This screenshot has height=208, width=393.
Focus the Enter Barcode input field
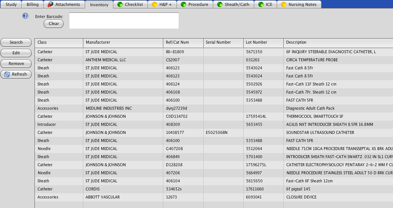(x=124, y=21)
